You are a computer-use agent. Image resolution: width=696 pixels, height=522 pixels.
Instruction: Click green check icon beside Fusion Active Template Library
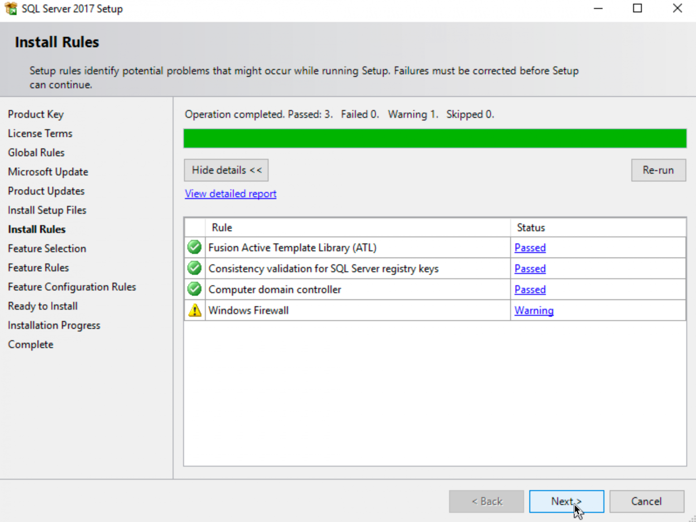pyautogui.click(x=194, y=247)
